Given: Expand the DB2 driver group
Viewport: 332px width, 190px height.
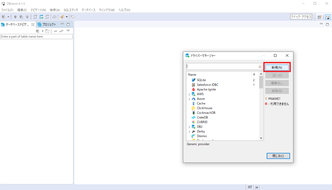Looking at the screenshot, I should [x=189, y=127].
